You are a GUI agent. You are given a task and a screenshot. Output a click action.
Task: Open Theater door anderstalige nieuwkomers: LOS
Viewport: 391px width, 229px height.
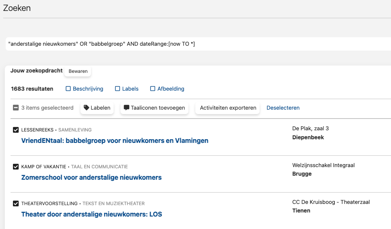[x=91, y=214]
